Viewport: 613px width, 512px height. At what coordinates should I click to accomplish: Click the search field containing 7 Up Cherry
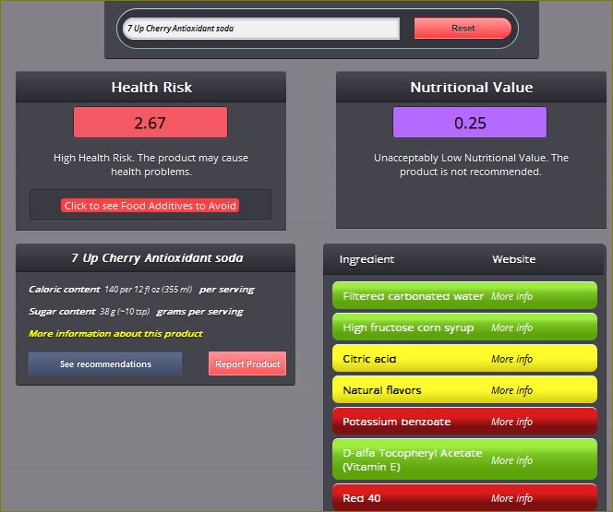(261, 29)
